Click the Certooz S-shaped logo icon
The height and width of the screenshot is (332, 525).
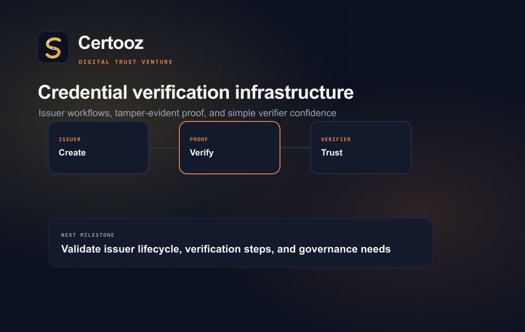pos(53,47)
